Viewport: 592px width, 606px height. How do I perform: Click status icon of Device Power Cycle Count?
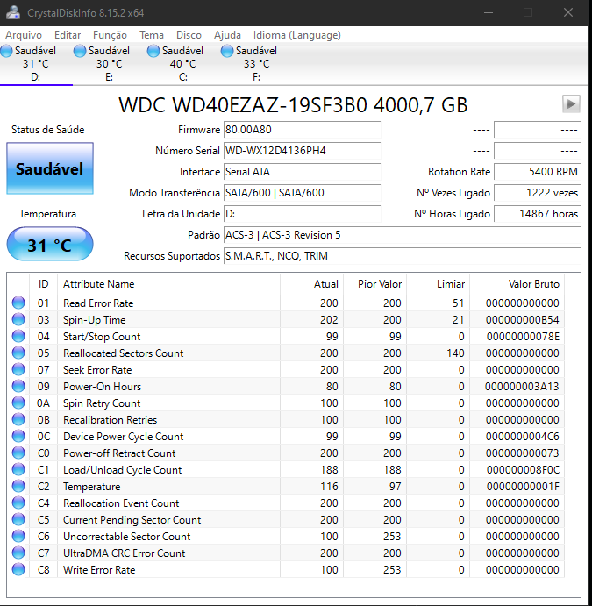[x=18, y=436]
